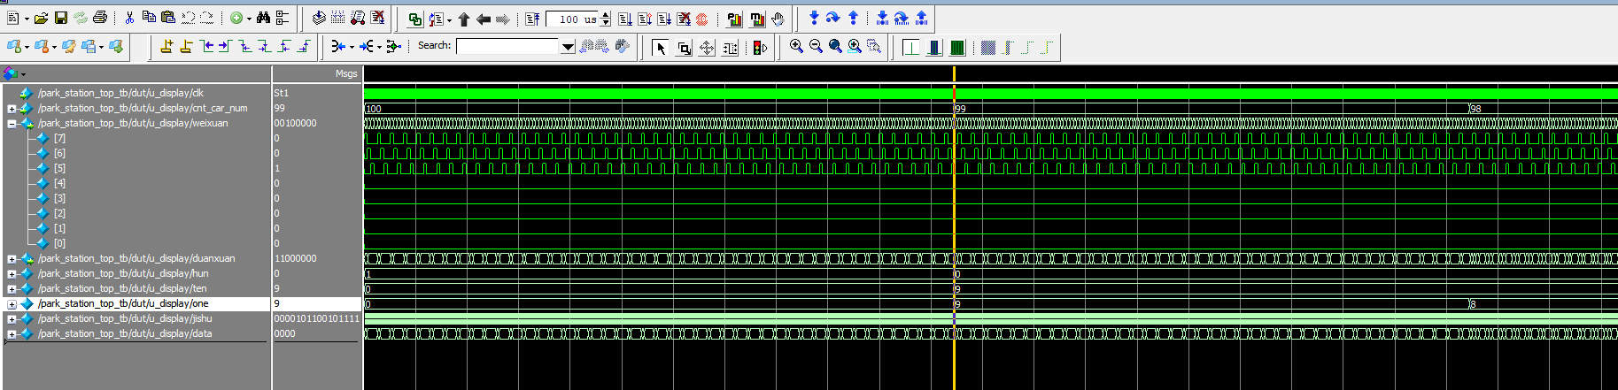
Task: Click the 100 us run length field
Action: point(571,19)
